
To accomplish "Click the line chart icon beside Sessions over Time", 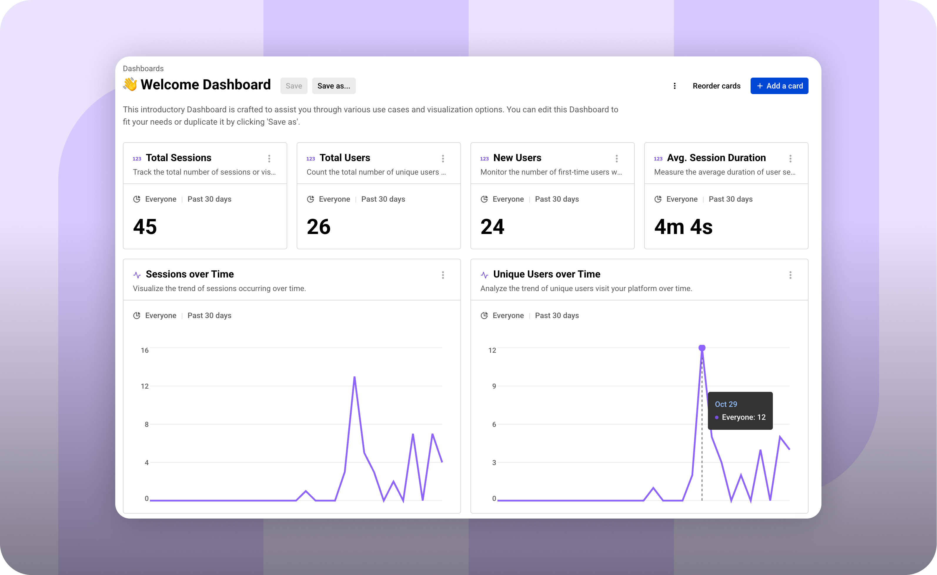I will click(137, 275).
